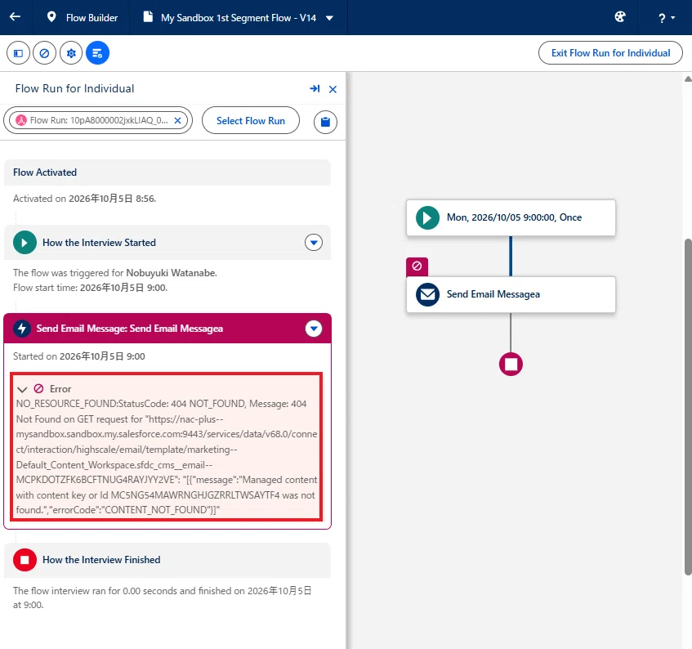Viewport: 692px width, 649px height.
Task: Select the start element play icon on canvas
Action: coord(427,217)
